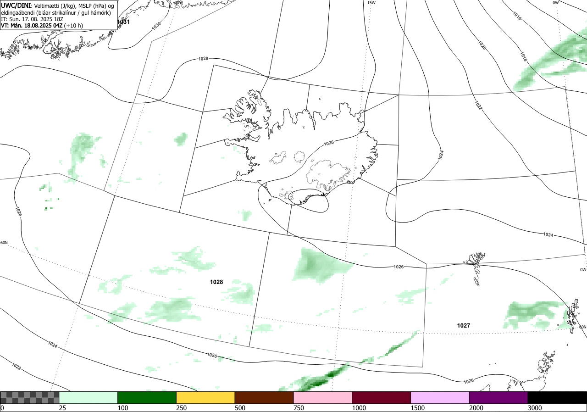Click the legend value '25'
The height and width of the screenshot is (412, 587).
click(63, 408)
